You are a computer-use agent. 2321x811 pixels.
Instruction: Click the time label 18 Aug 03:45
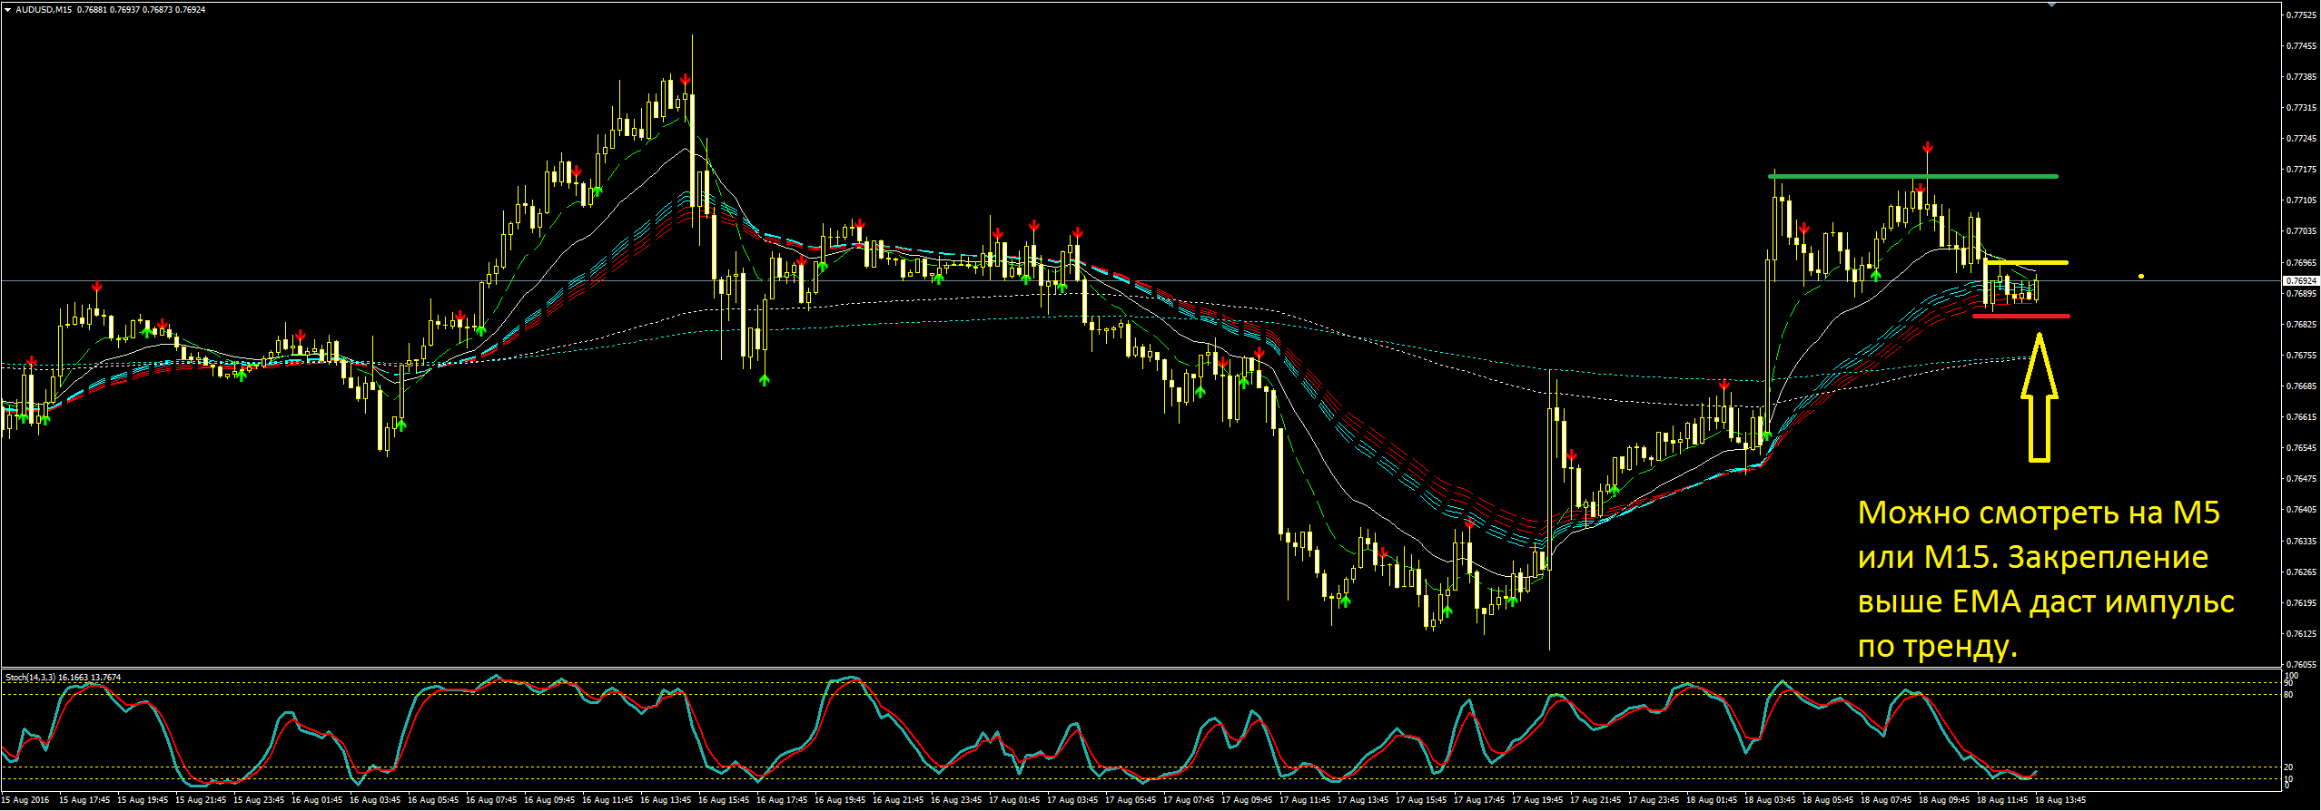[1770, 800]
